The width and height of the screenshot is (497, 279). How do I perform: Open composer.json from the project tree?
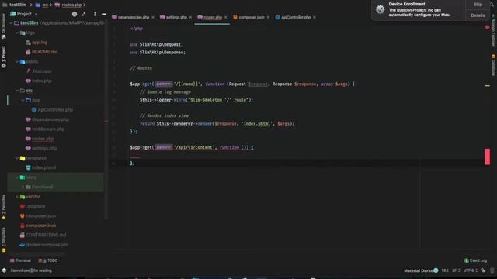41,216
